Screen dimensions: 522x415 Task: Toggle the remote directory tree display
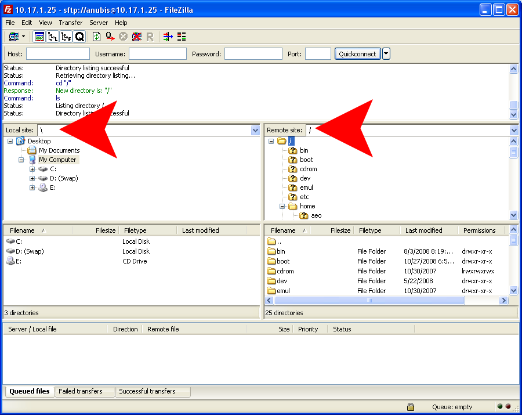(66, 37)
